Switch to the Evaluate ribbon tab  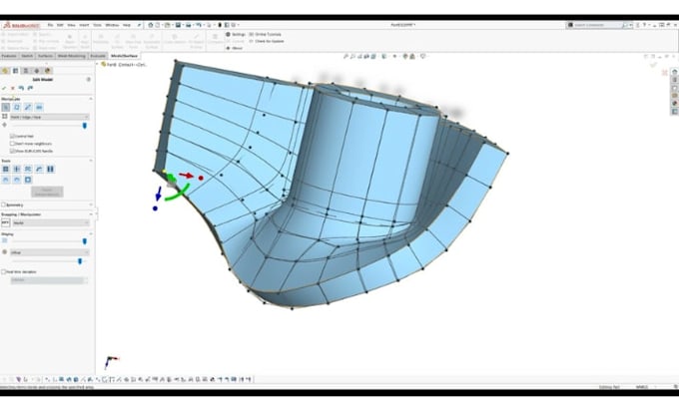pos(98,56)
